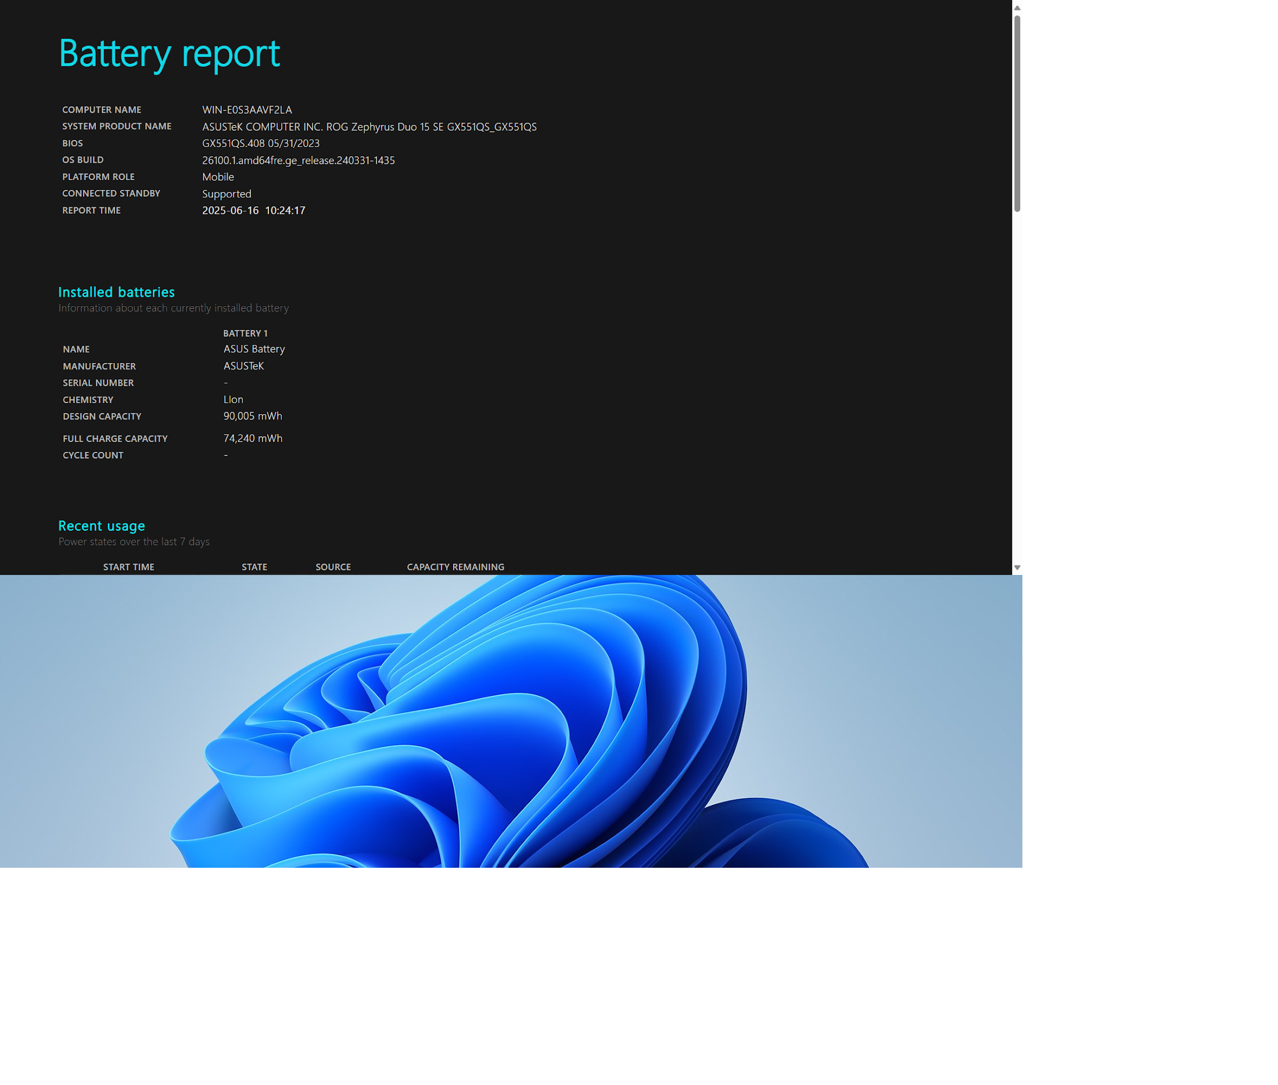1278x1085 pixels.
Task: Click the DESIGN CAPACITY label
Action: [x=102, y=416]
